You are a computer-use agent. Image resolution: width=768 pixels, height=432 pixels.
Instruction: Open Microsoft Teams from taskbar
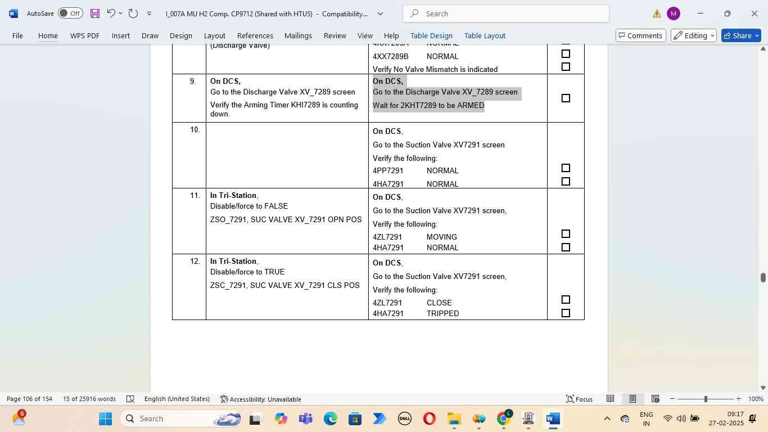[305, 418]
